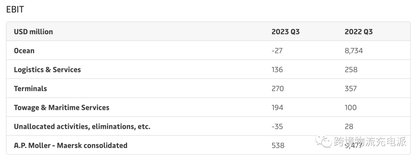Select Unallocated activities, eliminations row label
This screenshot has height=160, width=420.
82,127
